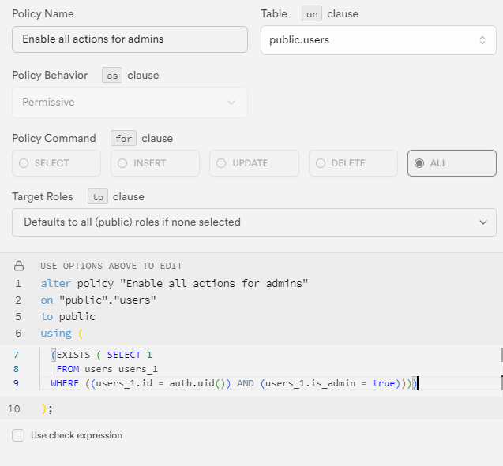Click the 'to' clause badge
This screenshot has width=503, height=466.
tap(98, 196)
